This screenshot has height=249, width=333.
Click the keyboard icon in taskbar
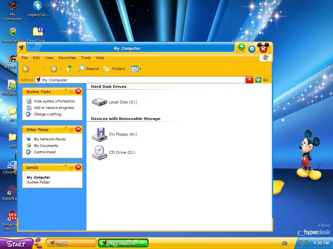point(285,243)
